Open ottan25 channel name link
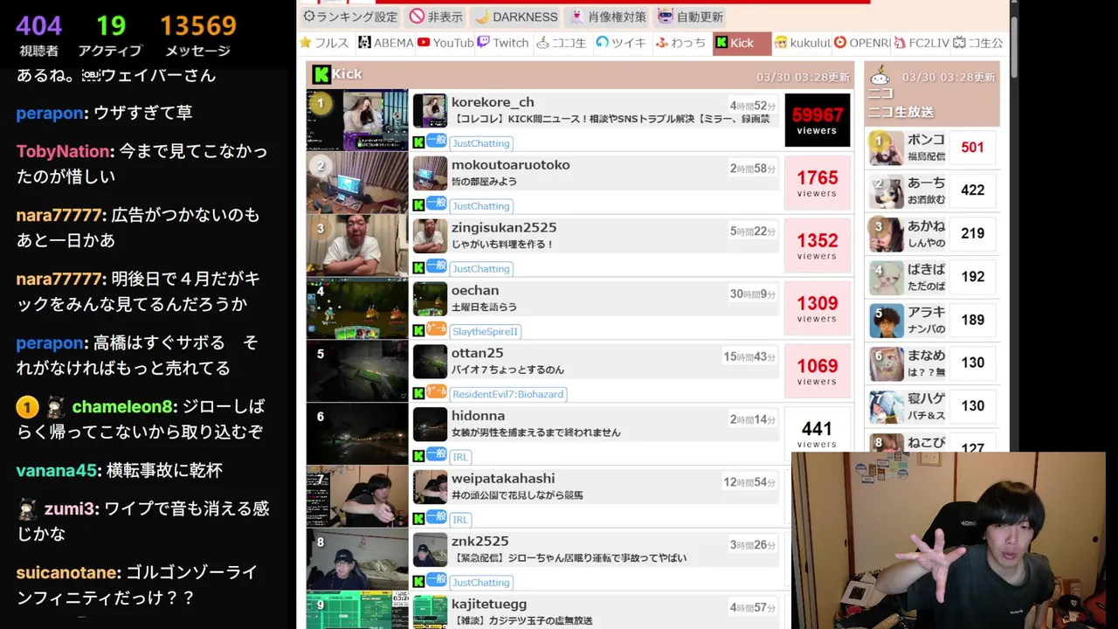 click(477, 354)
